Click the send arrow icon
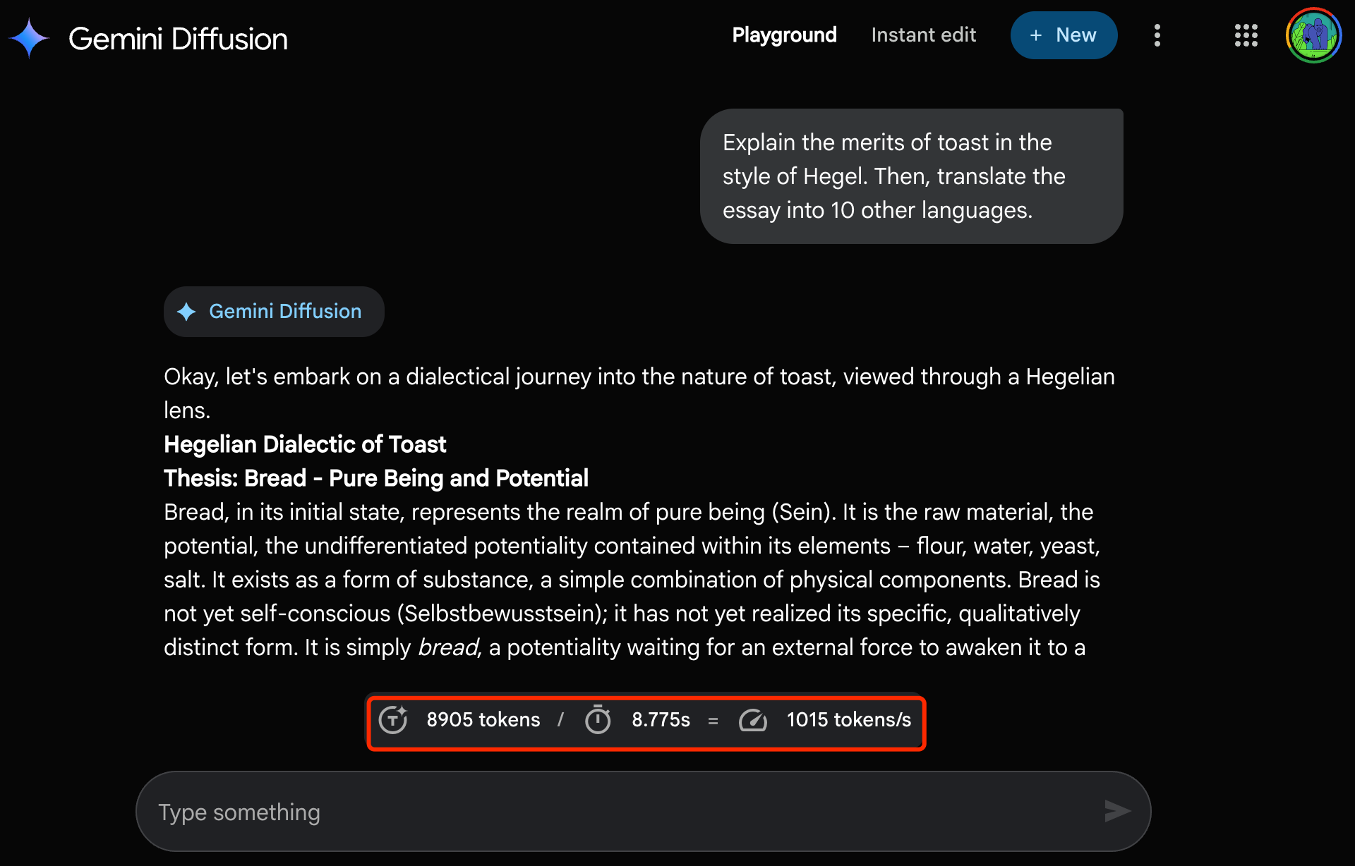The width and height of the screenshot is (1355, 866). 1116,811
